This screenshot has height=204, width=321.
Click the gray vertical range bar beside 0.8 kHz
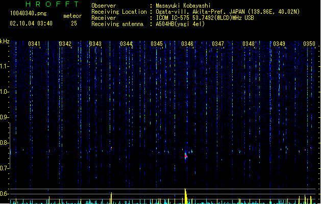point(10,146)
